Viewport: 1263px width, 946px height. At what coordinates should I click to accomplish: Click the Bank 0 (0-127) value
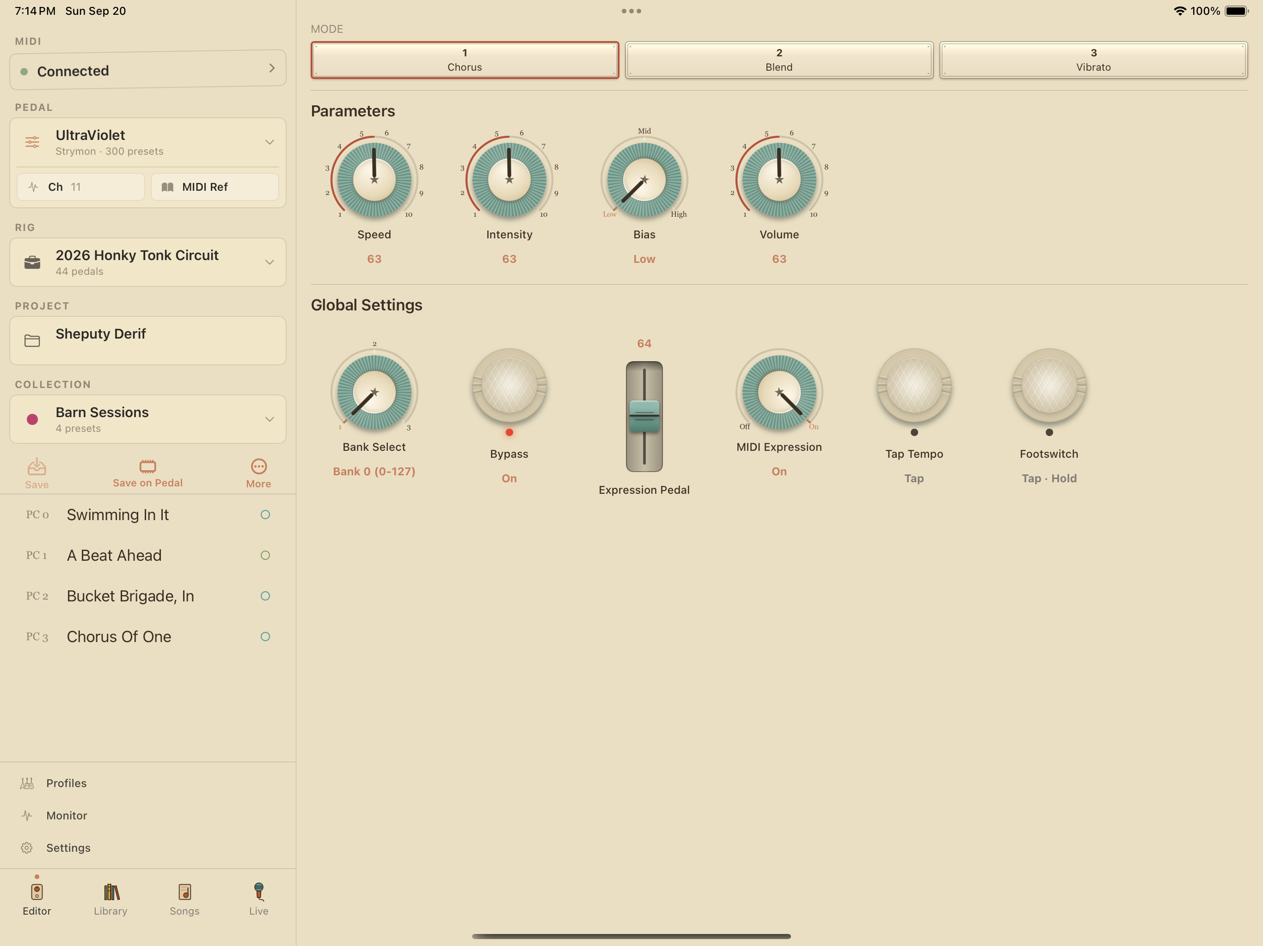click(x=374, y=472)
